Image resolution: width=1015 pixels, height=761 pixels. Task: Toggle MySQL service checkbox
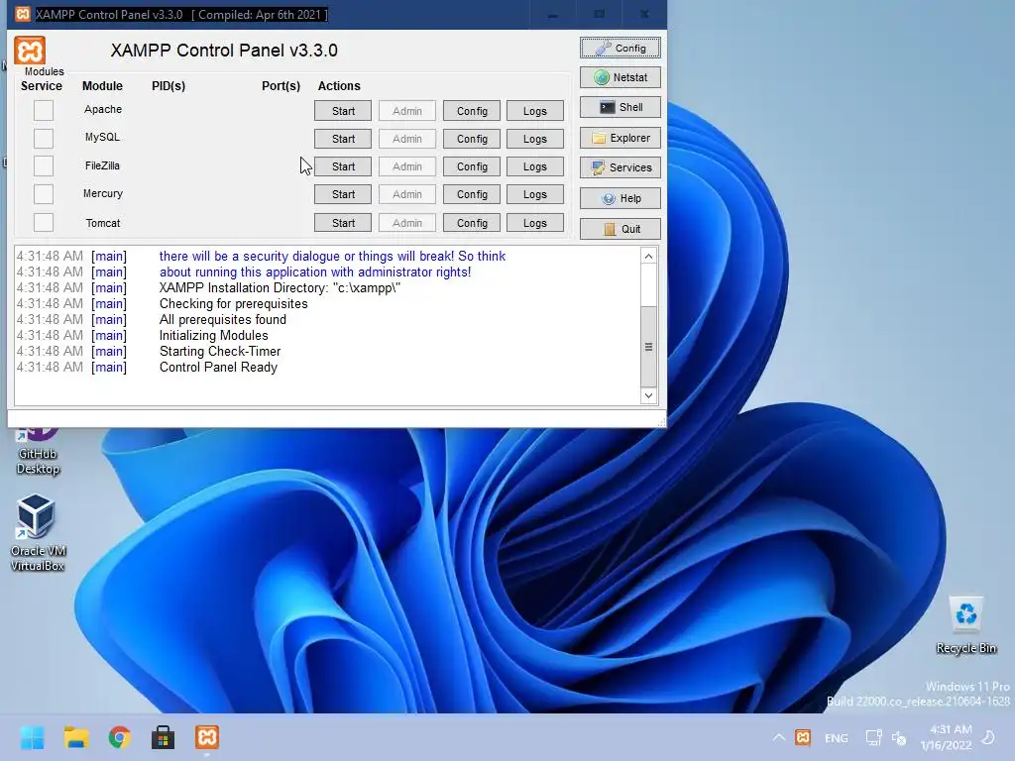[x=44, y=138]
